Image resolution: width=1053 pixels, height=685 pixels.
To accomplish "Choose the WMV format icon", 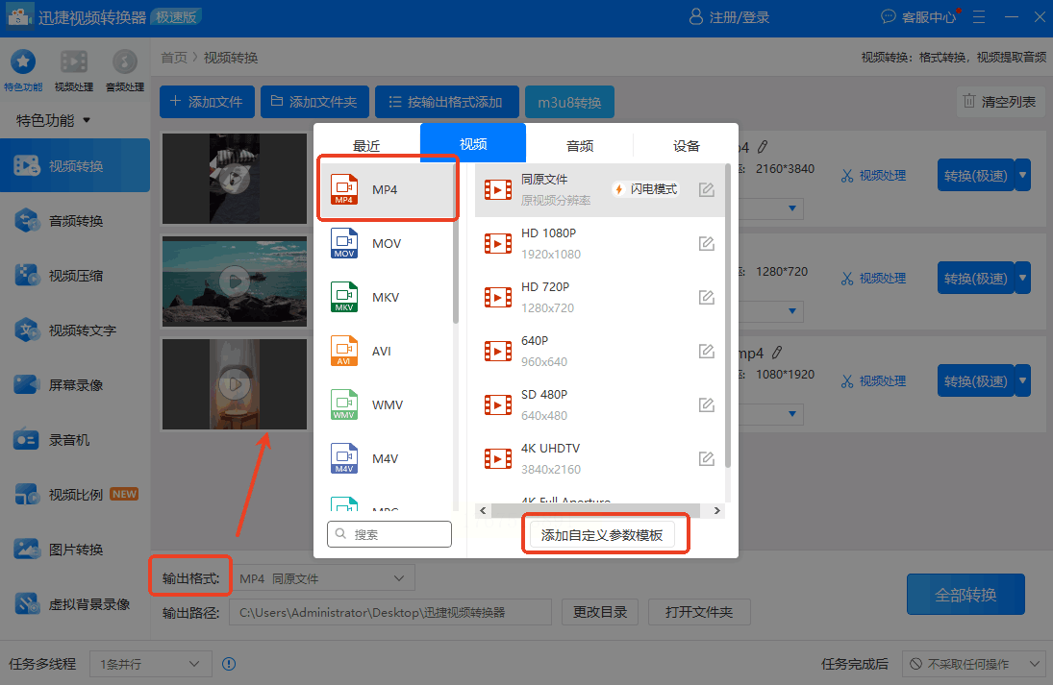I will [344, 404].
